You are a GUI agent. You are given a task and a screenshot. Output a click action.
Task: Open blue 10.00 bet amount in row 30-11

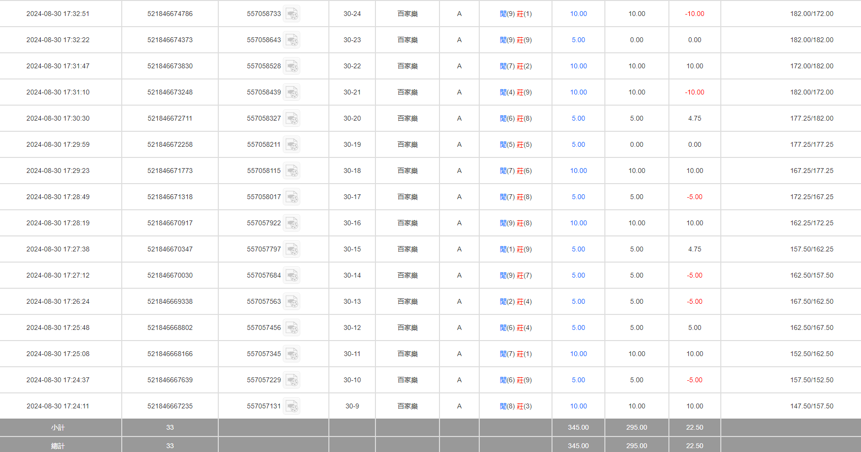[x=578, y=354]
